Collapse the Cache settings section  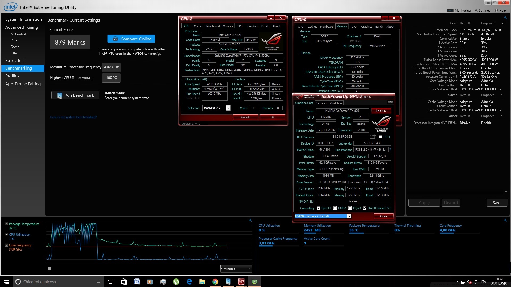[x=502, y=95]
